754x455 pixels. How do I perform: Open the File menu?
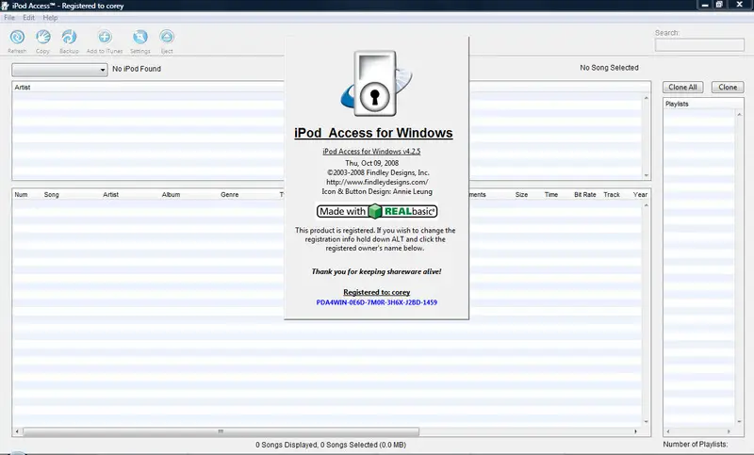[x=9, y=17]
